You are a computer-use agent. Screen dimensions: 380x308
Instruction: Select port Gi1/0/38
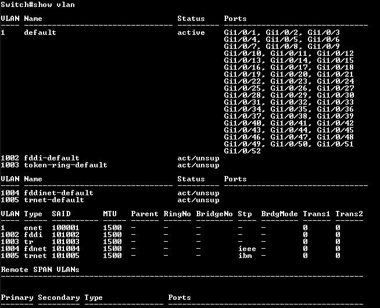click(x=289, y=116)
